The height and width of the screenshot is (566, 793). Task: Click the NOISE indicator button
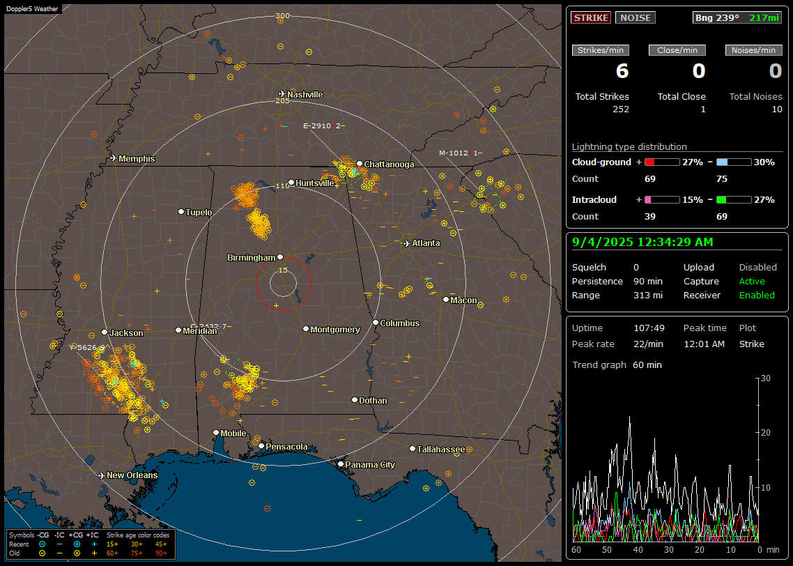pyautogui.click(x=636, y=17)
